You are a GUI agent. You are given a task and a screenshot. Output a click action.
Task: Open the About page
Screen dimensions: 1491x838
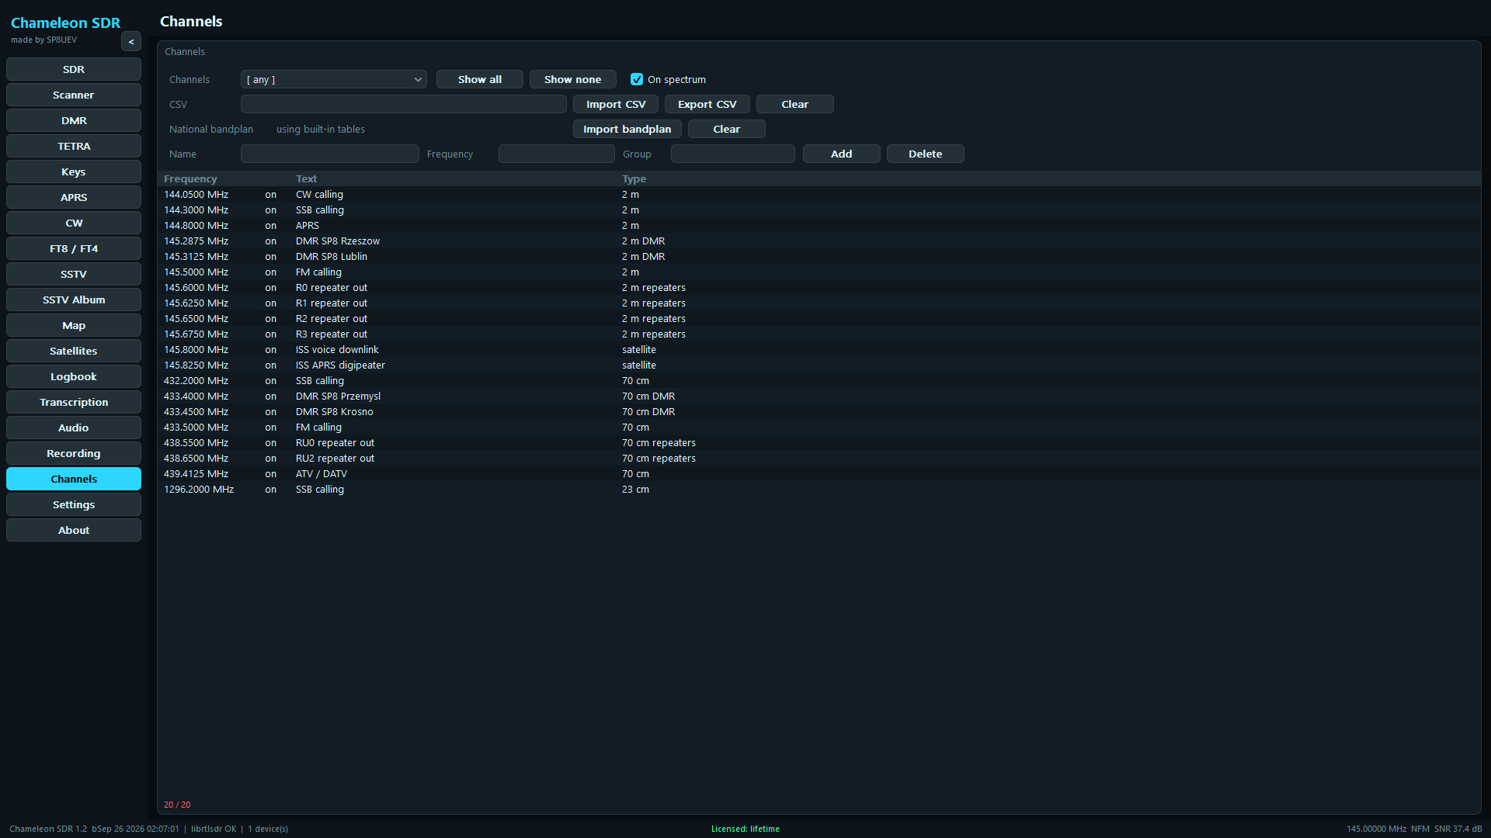click(74, 530)
